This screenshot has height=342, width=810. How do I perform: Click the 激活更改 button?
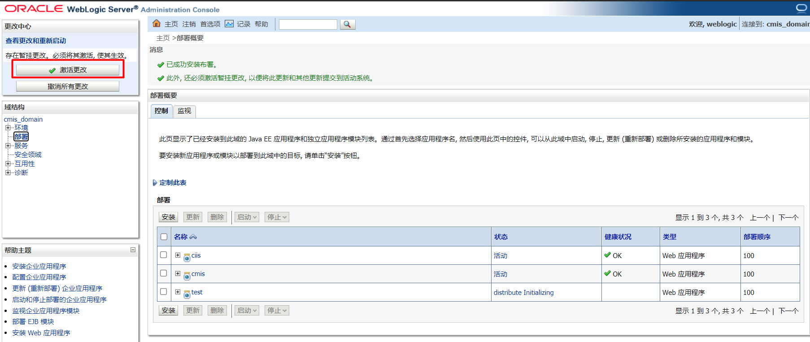point(68,70)
